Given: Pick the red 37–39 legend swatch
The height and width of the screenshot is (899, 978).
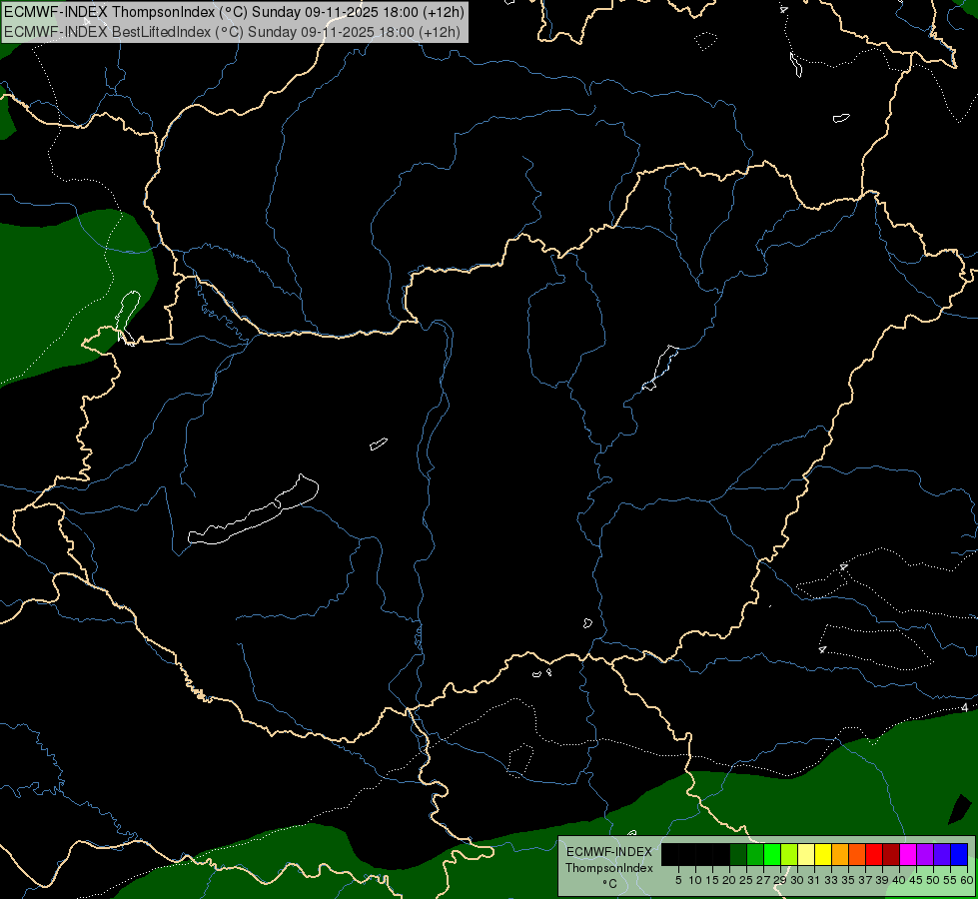Looking at the screenshot, I should [874, 854].
